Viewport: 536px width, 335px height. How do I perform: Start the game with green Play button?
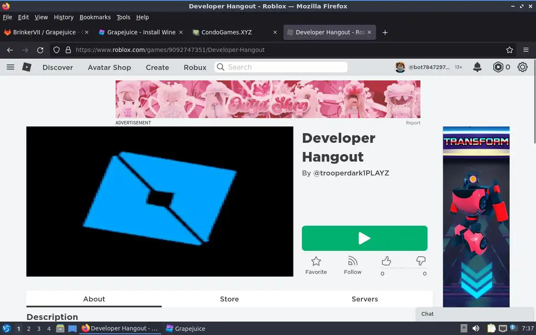tap(365, 238)
